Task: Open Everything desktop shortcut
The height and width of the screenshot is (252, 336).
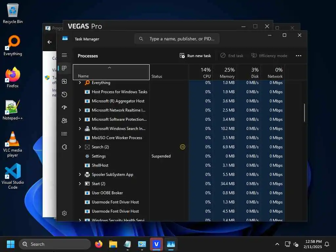Action: [x=13, y=45]
